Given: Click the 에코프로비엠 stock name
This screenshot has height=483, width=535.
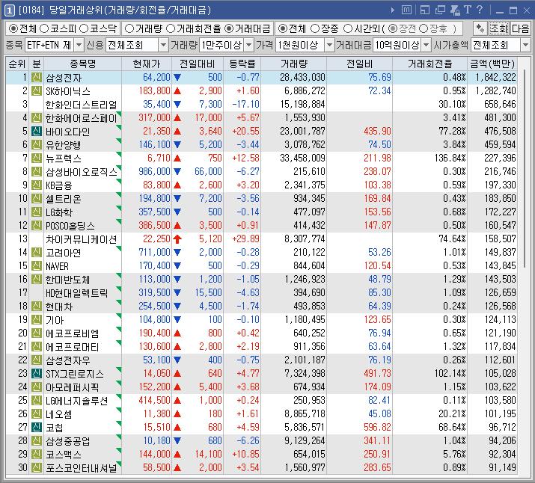Looking at the screenshot, I should 73,333.
